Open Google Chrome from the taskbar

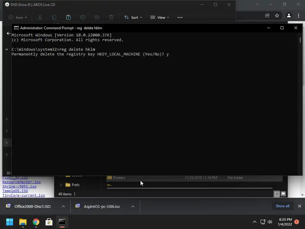[36, 222]
